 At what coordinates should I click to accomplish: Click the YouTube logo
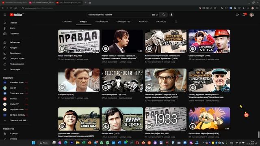click(x=16, y=15)
